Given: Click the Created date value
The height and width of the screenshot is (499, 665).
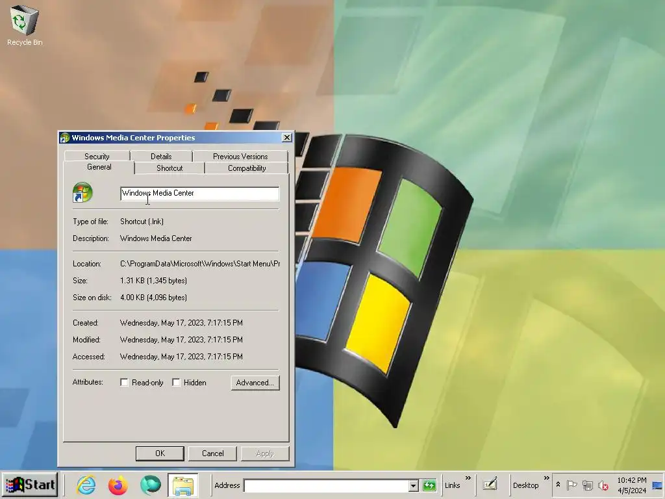Looking at the screenshot, I should pyautogui.click(x=182, y=323).
